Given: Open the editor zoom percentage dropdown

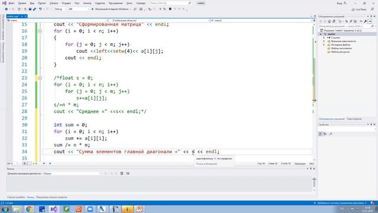Looking at the screenshot, I should pos(12,163).
